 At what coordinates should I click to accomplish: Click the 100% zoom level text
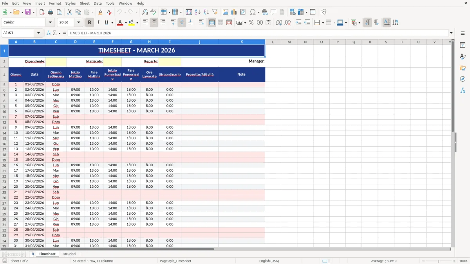tap(463, 261)
